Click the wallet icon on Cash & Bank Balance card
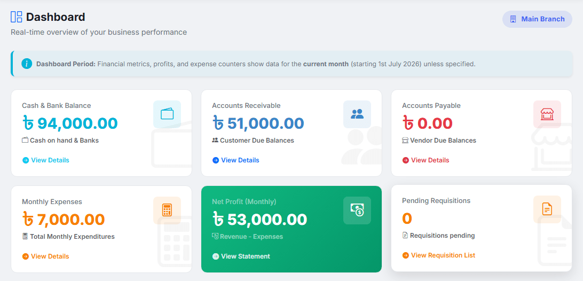Viewport: 583px width, 281px height. point(167,114)
